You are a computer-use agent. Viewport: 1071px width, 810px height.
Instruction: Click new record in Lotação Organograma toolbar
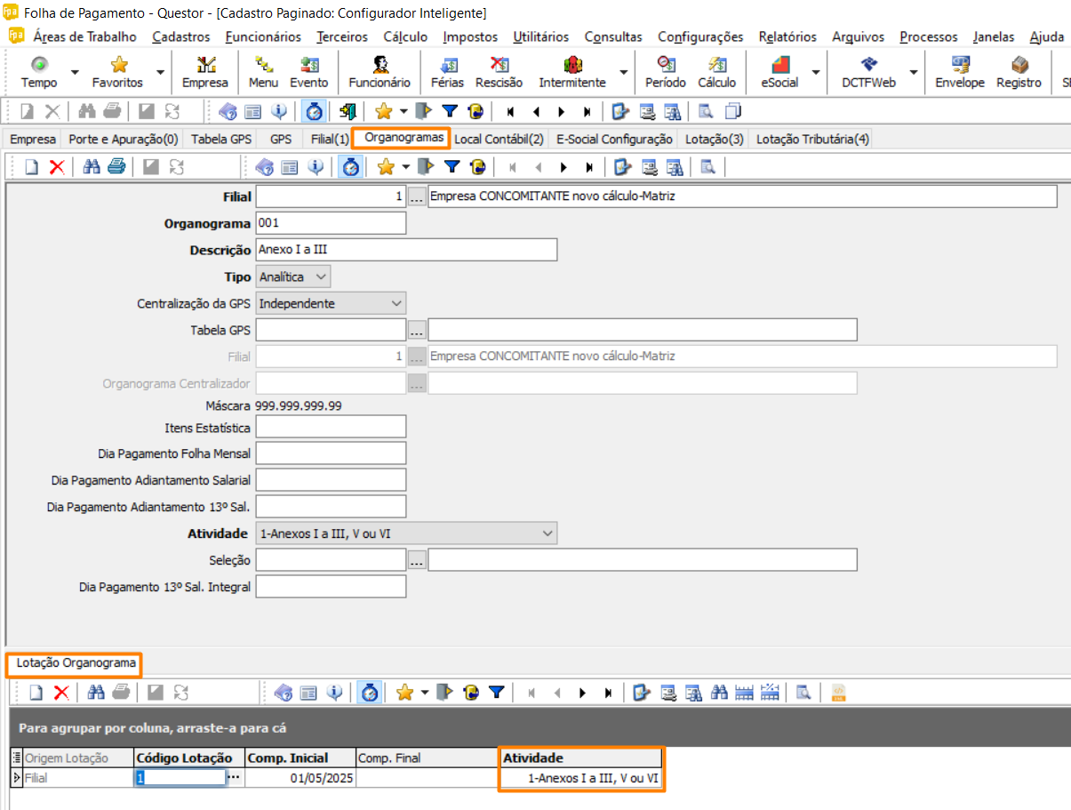tap(36, 692)
